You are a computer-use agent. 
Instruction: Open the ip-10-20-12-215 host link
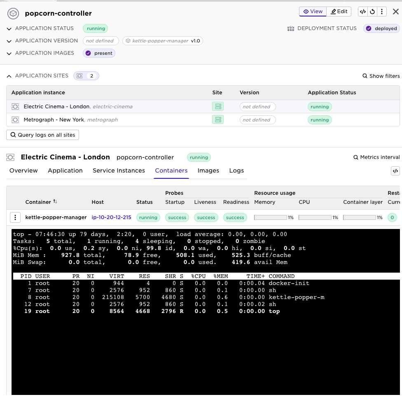click(x=111, y=217)
